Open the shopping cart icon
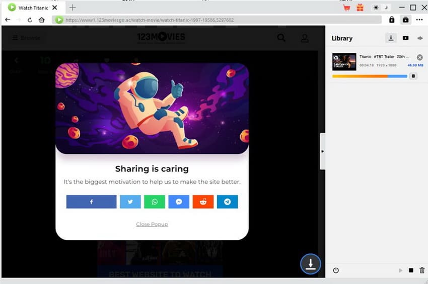Image resolution: width=428 pixels, height=284 pixels. (346, 8)
